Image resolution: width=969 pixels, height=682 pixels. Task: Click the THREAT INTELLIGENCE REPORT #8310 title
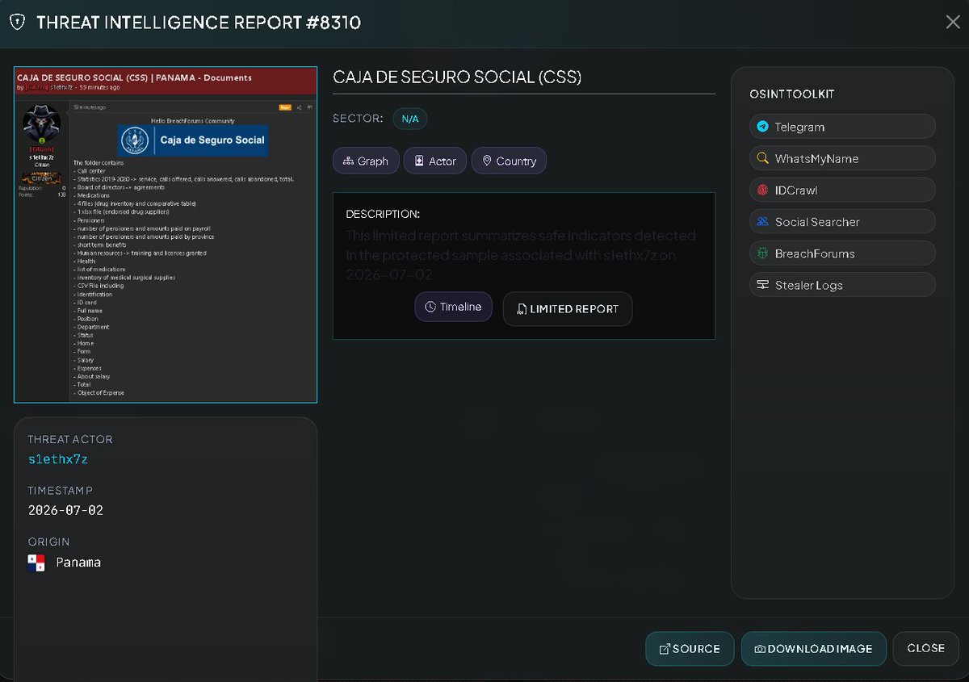pyautogui.click(x=199, y=22)
